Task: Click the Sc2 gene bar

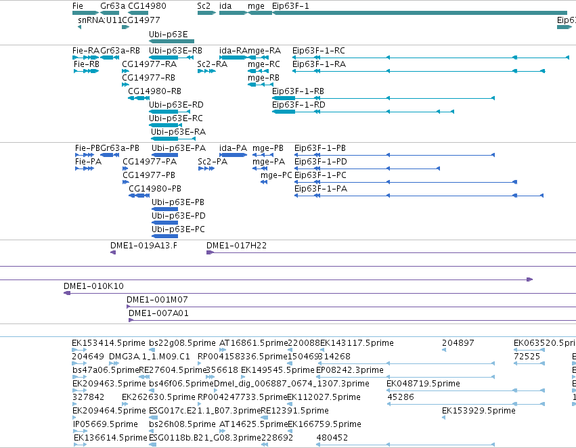Action: (206, 13)
